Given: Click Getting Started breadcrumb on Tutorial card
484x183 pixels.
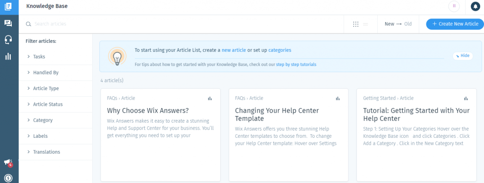Looking at the screenshot, I should [380, 98].
